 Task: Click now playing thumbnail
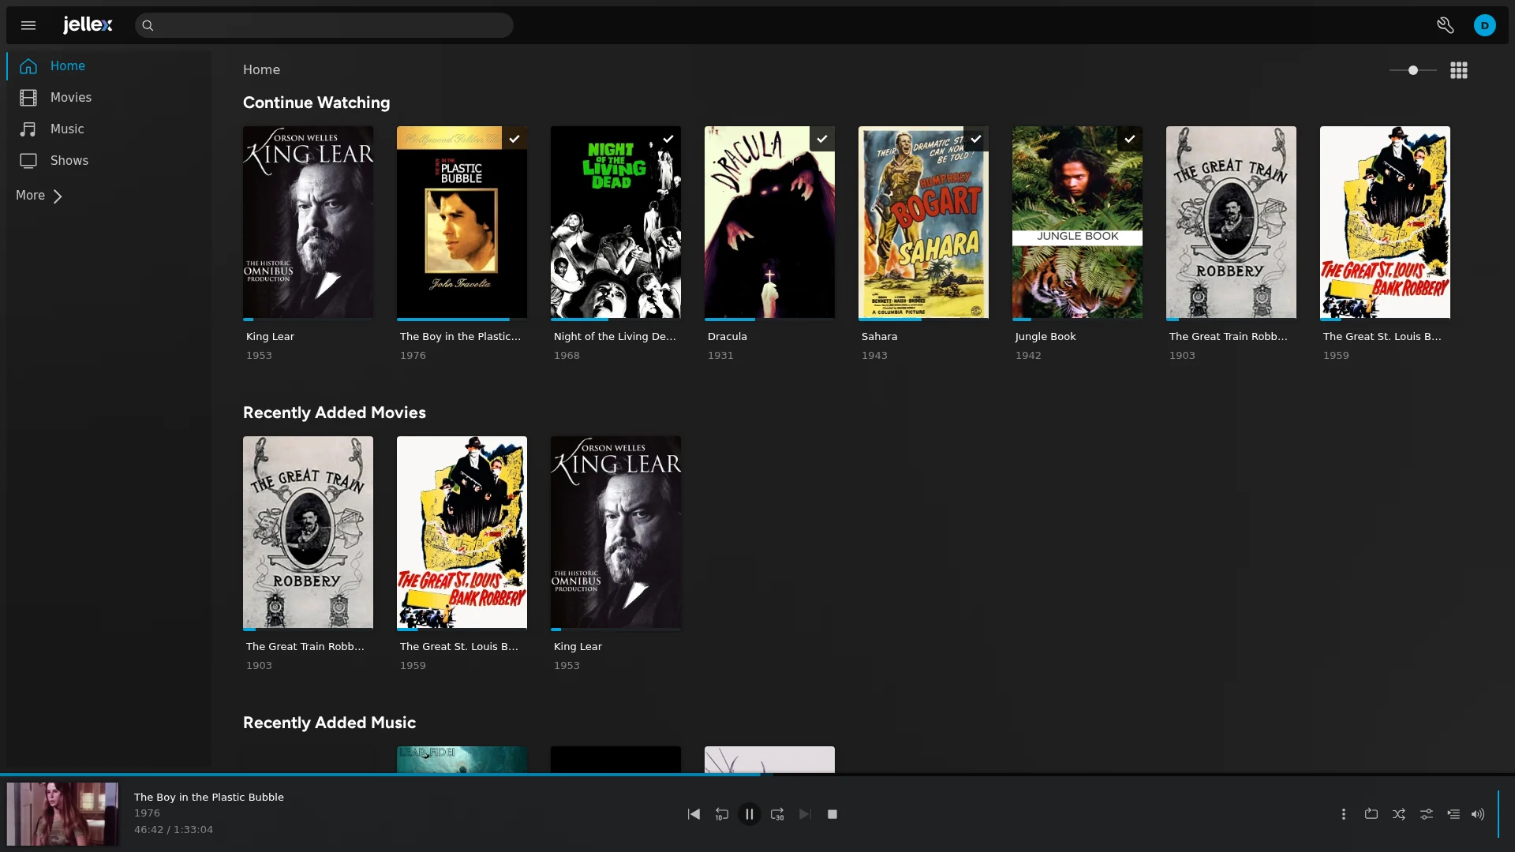(x=62, y=814)
